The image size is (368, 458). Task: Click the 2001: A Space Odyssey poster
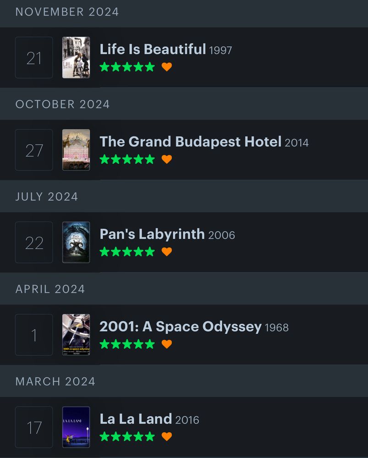[76, 335]
